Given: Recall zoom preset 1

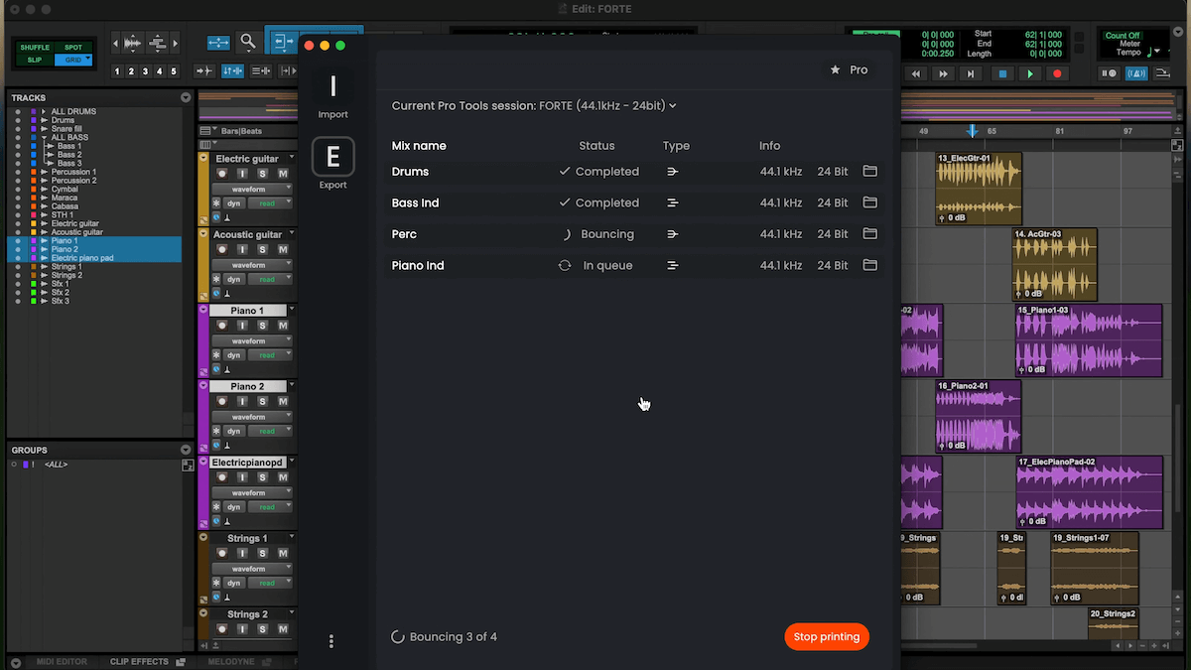Looking at the screenshot, I should tap(117, 71).
